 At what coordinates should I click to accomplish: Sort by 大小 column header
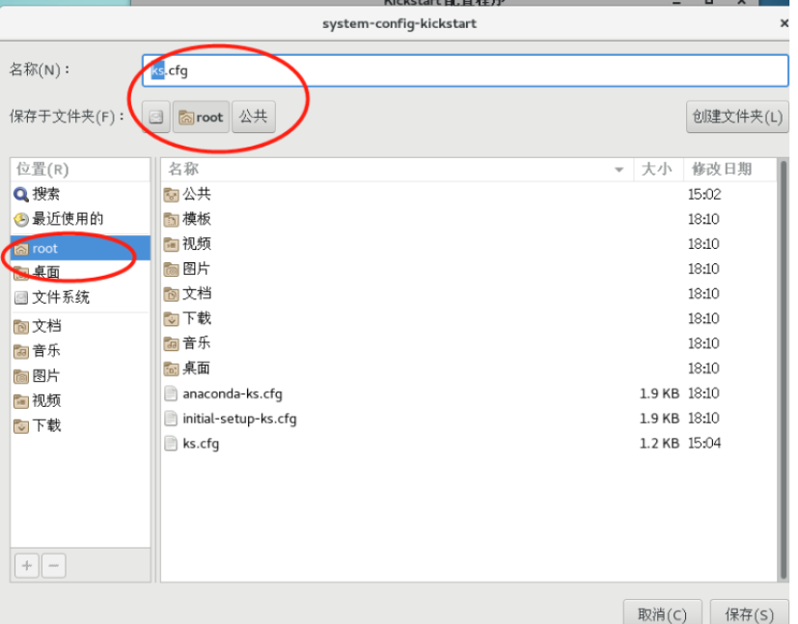658,170
